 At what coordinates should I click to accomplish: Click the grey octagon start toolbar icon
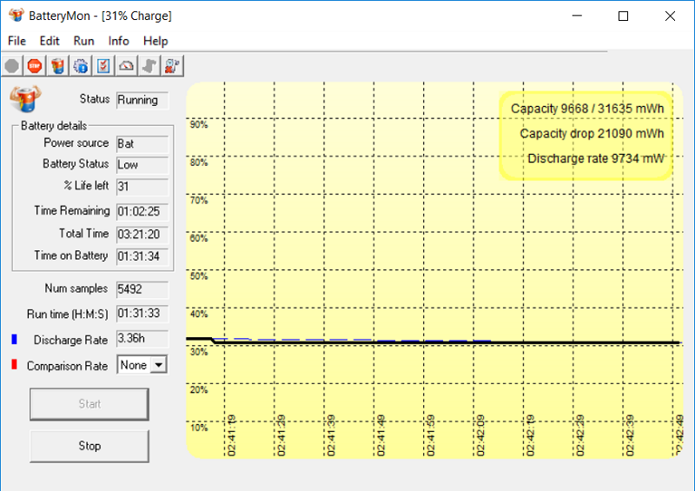tap(11, 65)
